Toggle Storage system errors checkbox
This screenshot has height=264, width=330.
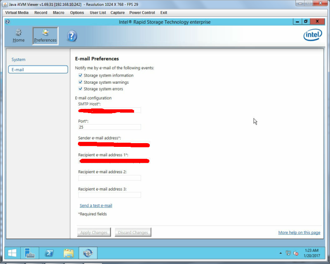[80, 89]
